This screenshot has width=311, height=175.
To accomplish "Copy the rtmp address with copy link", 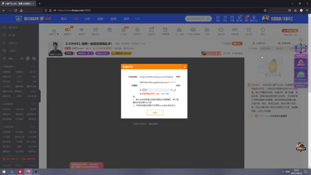I will pyautogui.click(x=178, y=77).
